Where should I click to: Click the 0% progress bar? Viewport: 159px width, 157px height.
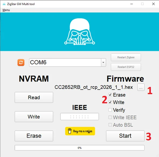click(80, 148)
